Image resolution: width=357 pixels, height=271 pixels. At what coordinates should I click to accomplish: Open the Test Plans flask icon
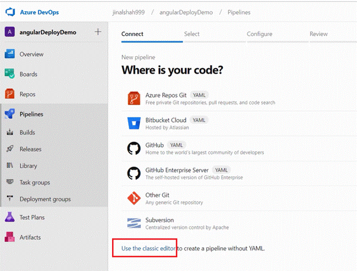point(9,217)
